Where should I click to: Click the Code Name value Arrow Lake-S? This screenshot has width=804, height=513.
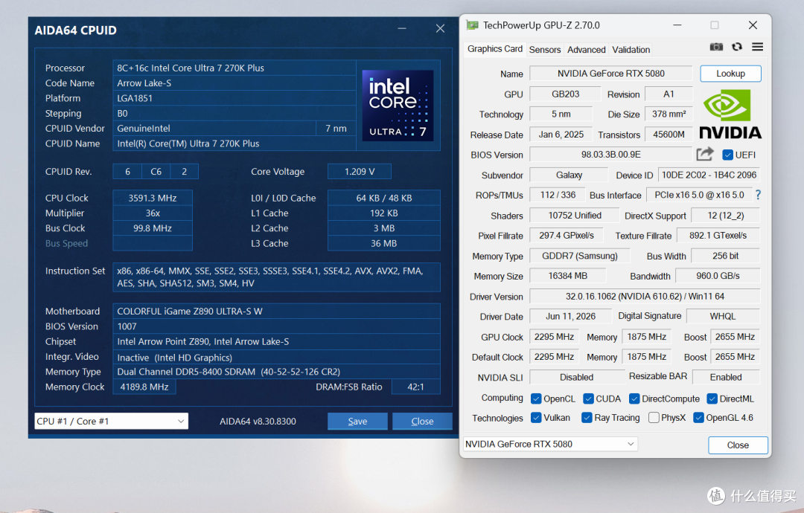[234, 83]
